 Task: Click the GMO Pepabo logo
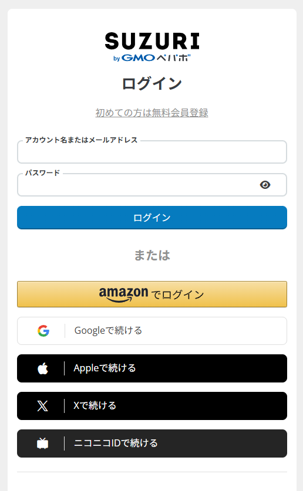point(152,57)
